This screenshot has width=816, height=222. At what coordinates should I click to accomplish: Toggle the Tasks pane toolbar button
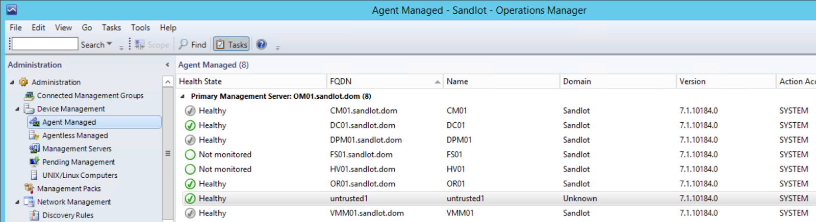tap(231, 45)
